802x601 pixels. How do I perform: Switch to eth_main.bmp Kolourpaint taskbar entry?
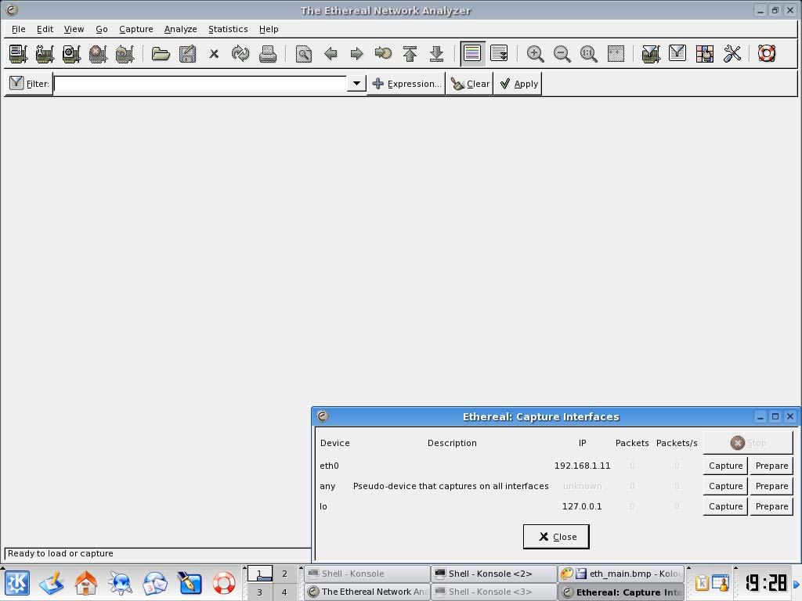(621, 574)
